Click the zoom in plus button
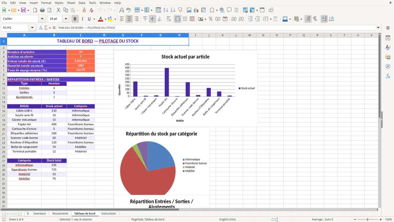Viewport: 394px width, 222px height. pyautogui.click(x=381, y=219)
